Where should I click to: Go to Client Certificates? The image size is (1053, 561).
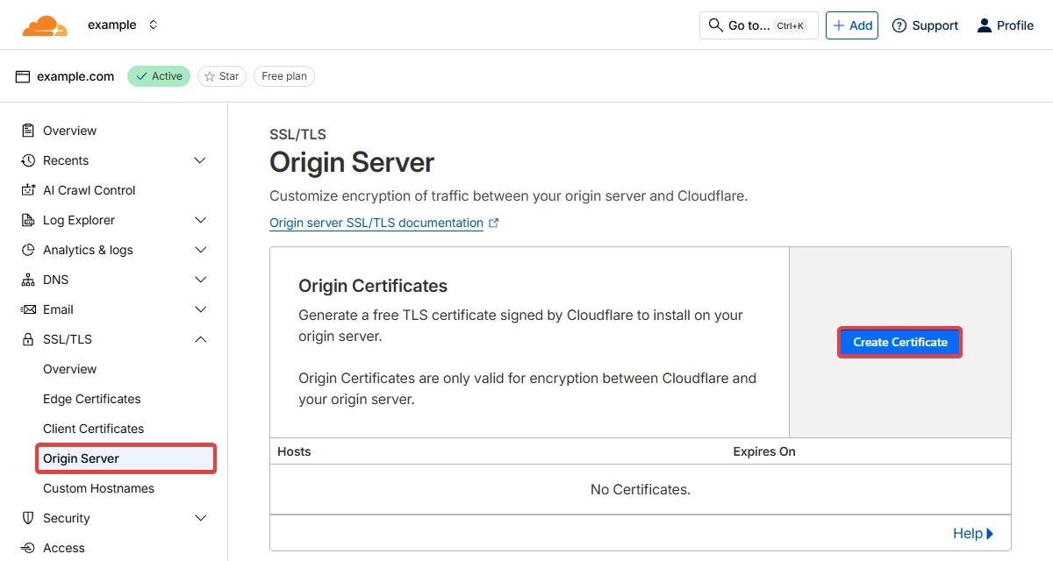pos(93,429)
